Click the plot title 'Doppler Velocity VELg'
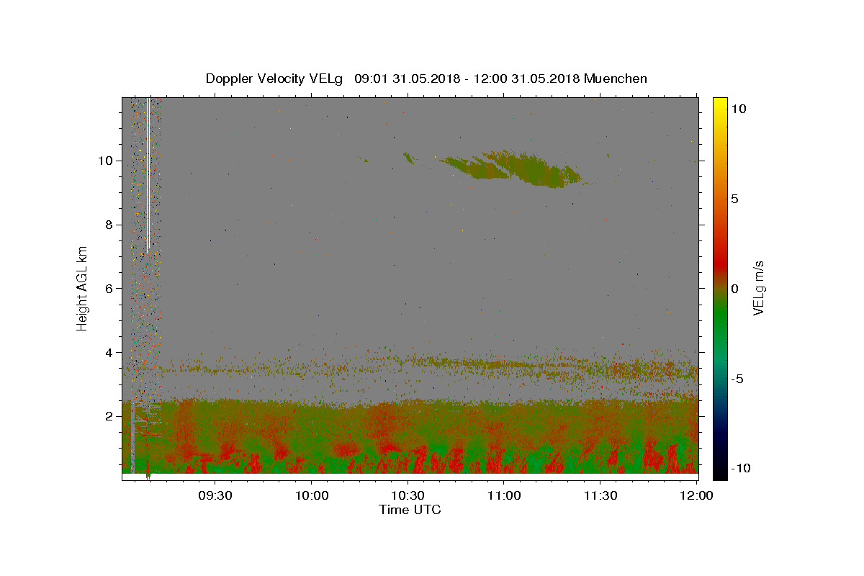Viewport: 864px width, 576px height. [275, 78]
